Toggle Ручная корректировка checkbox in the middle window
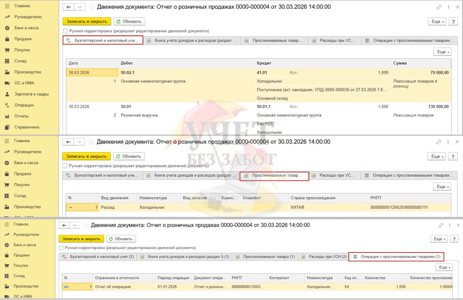Screen dimensions: 463x300 coord(65,166)
